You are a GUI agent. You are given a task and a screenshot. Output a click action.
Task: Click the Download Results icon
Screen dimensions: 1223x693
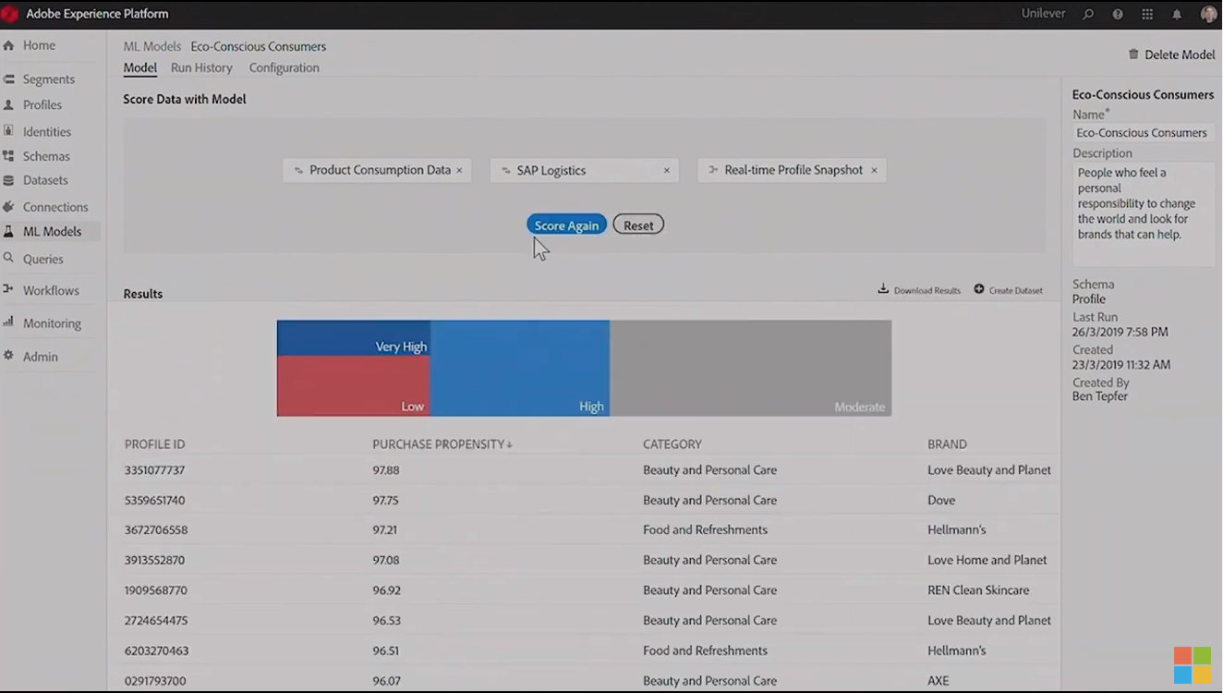click(x=883, y=289)
